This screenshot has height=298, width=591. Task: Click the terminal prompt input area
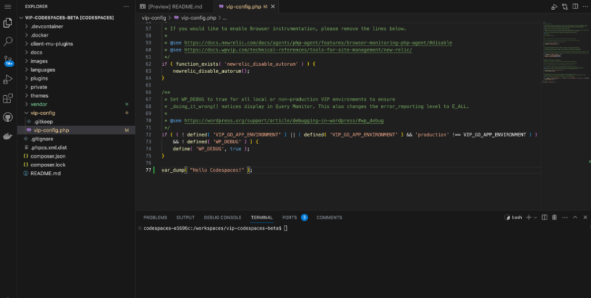(x=285, y=228)
